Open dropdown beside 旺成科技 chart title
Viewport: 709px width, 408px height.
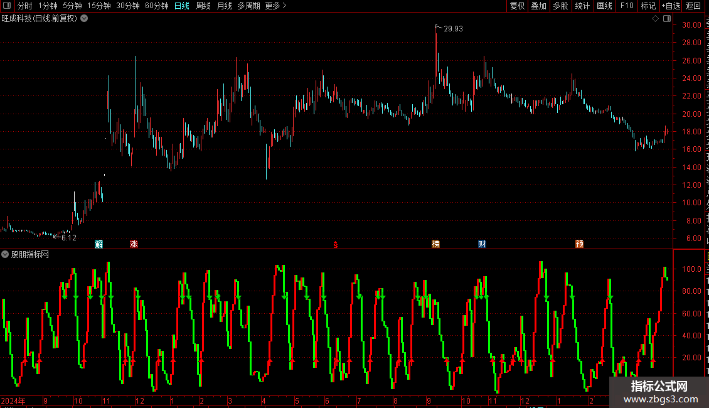(x=84, y=19)
